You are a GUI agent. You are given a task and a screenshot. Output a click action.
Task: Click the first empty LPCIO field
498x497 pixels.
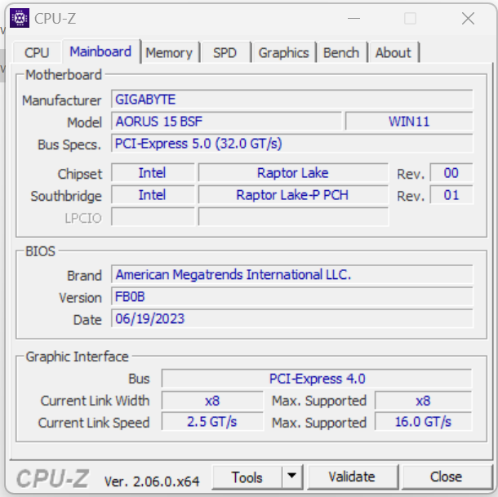(x=153, y=217)
